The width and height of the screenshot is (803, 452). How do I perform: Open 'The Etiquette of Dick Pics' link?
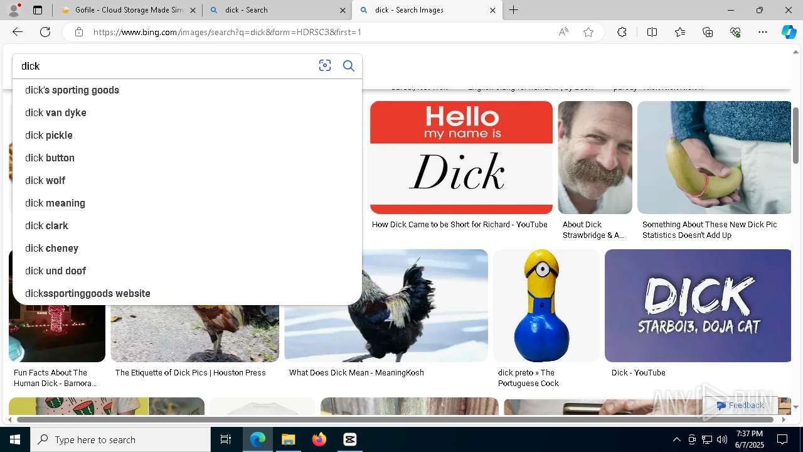[x=190, y=373]
